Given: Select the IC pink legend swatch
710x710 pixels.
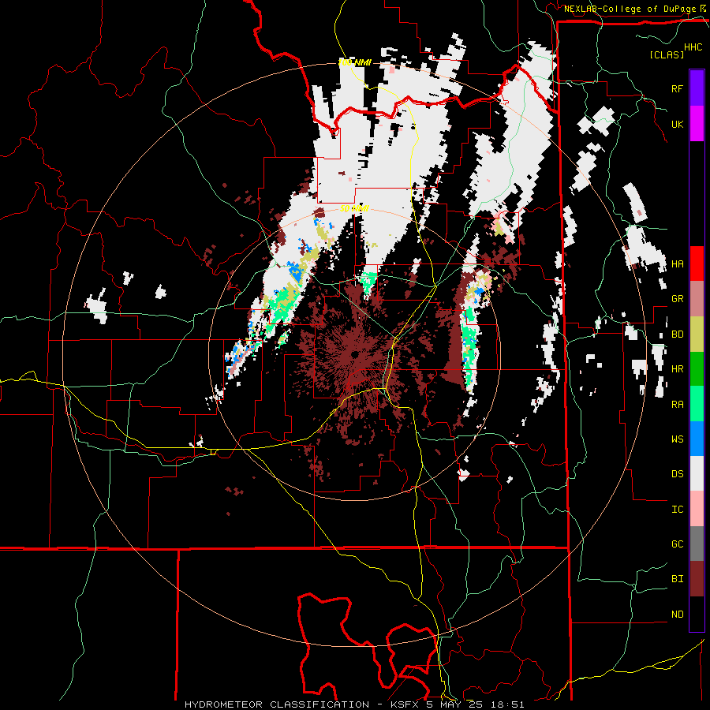Looking at the screenshot, I should click(697, 509).
